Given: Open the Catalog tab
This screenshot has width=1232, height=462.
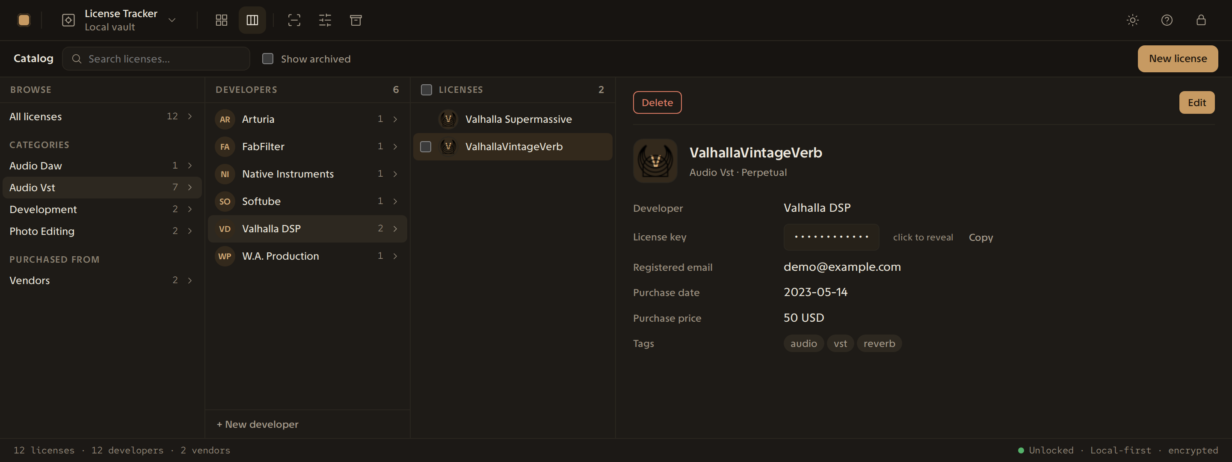Looking at the screenshot, I should pyautogui.click(x=33, y=58).
